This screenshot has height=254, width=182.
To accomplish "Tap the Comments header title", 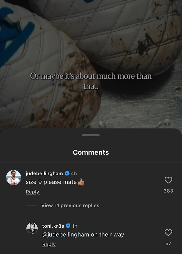I will 91,152.
